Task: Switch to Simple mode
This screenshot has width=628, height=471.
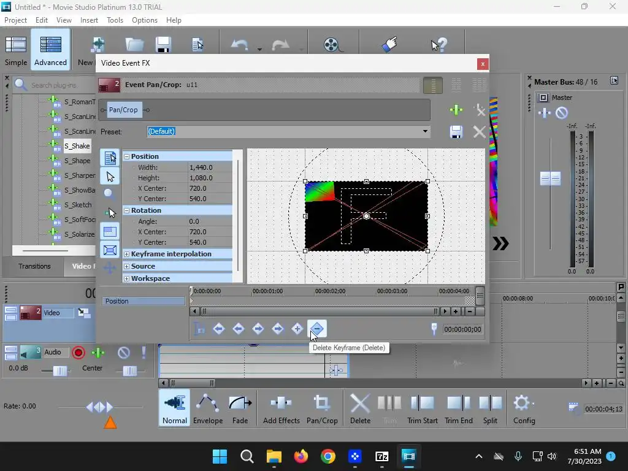Action: click(x=16, y=50)
